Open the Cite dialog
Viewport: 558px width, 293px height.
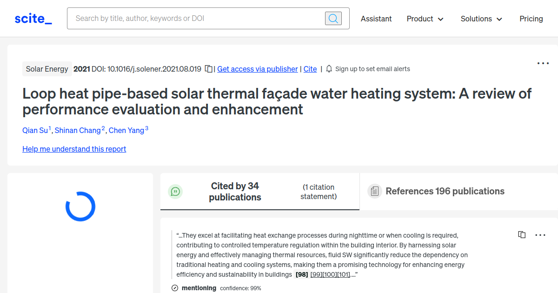coord(310,69)
